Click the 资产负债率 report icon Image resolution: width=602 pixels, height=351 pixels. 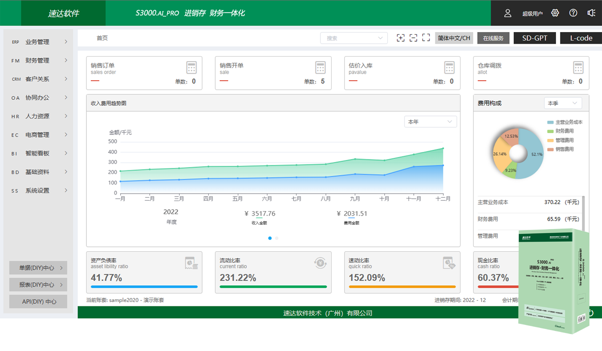click(x=191, y=263)
